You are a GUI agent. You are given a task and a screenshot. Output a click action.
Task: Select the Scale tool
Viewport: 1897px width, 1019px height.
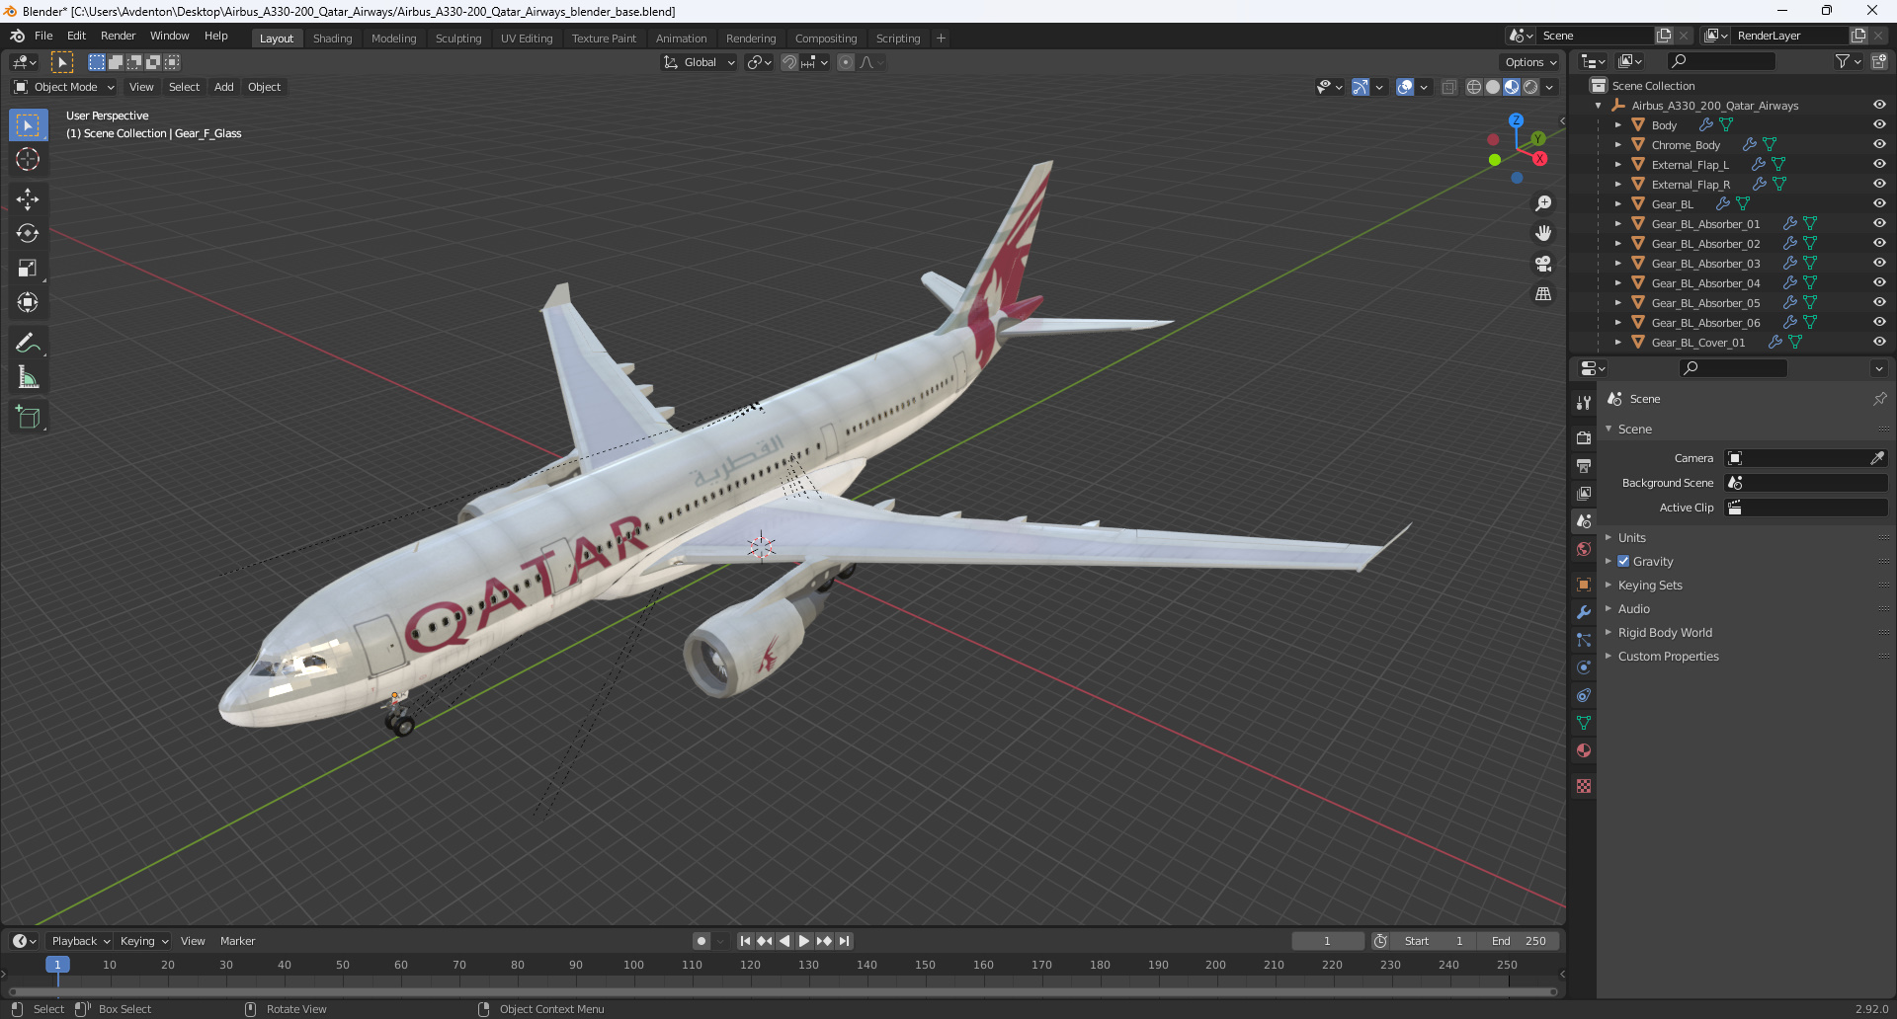[28, 268]
